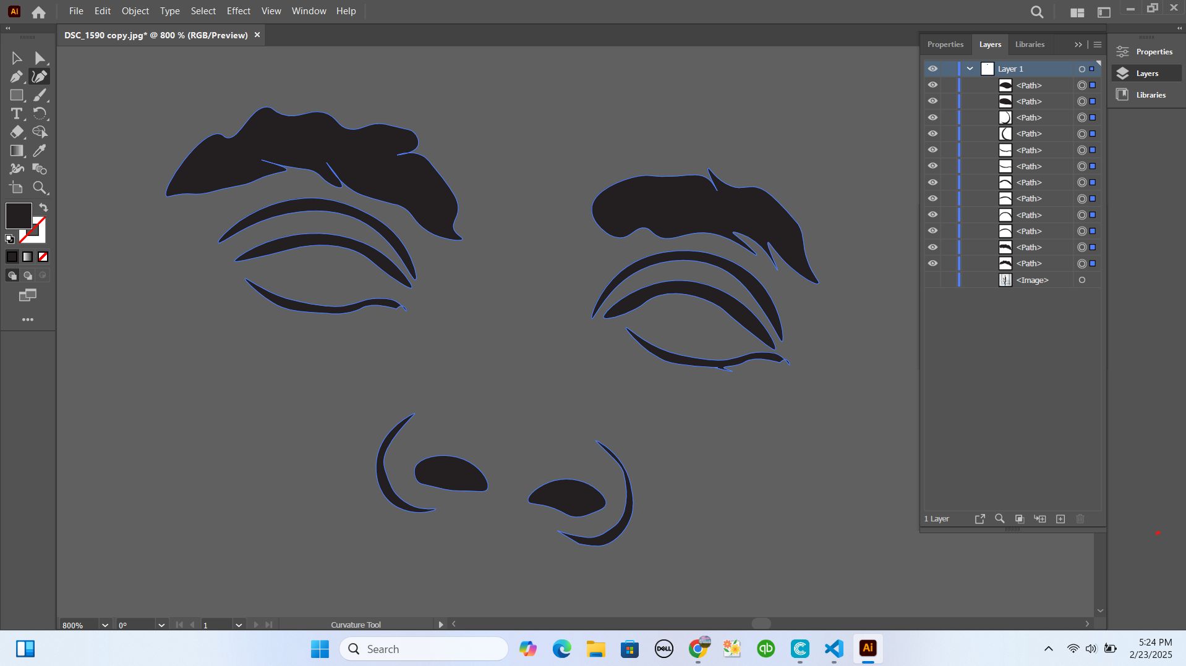Open Switch Workspace icon dropdown

click(1104, 12)
